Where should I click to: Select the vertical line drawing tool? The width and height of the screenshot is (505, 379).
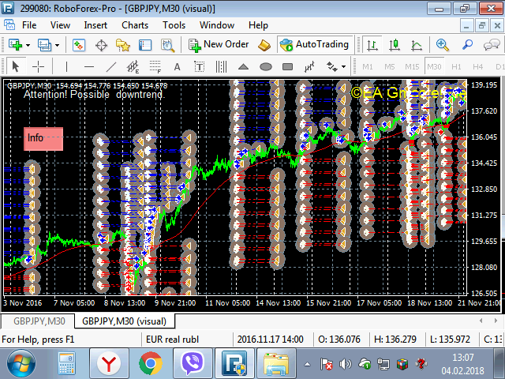click(67, 66)
